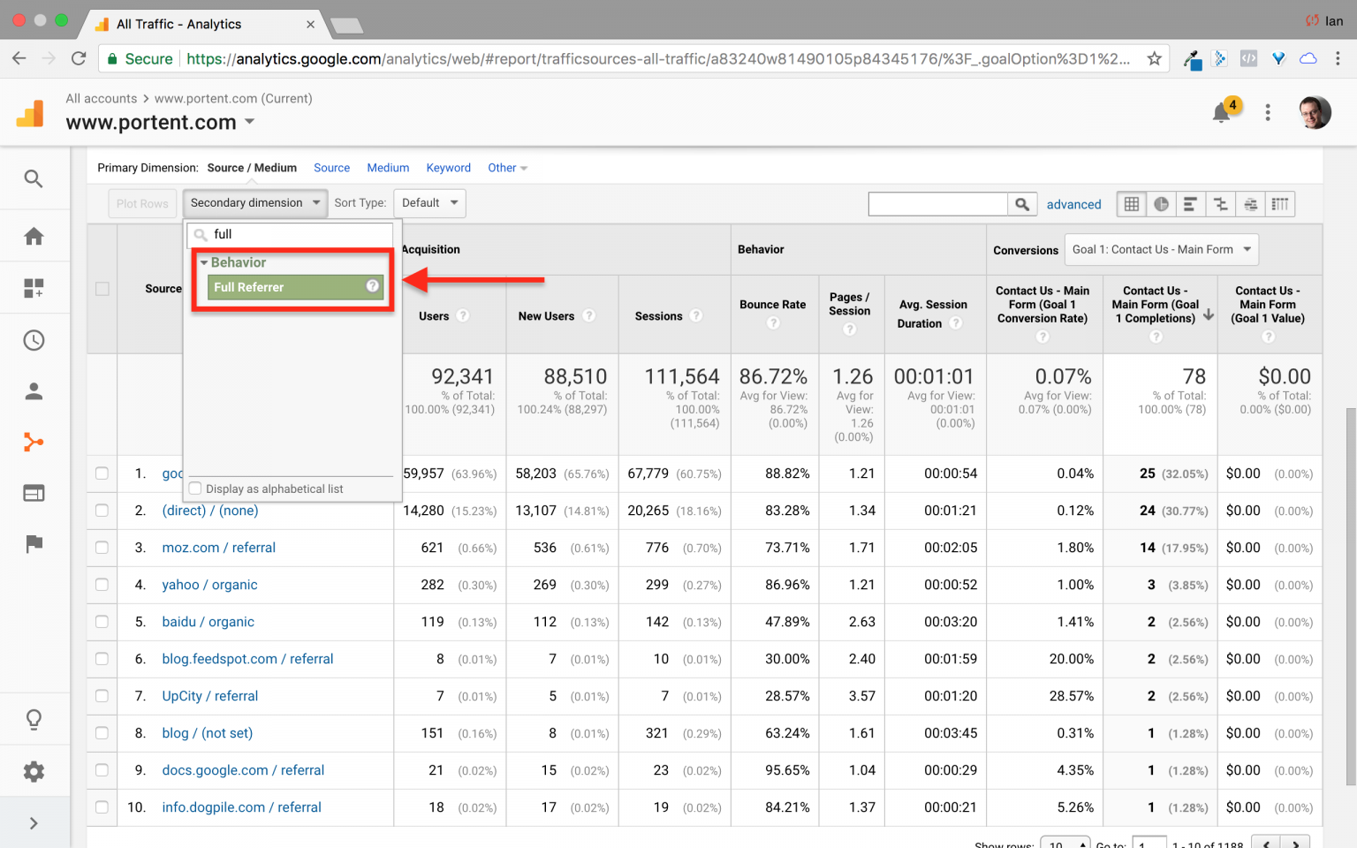This screenshot has height=848, width=1357.
Task: Select checkbox for blog.feedspot.com row
Action: (102, 659)
